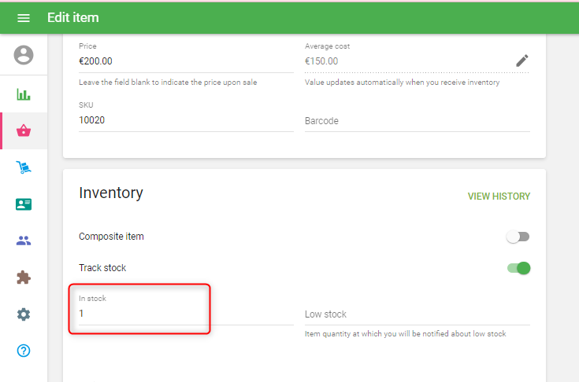Select the items shopping basket icon
Viewport: 579px width, 382px height.
pyautogui.click(x=24, y=130)
